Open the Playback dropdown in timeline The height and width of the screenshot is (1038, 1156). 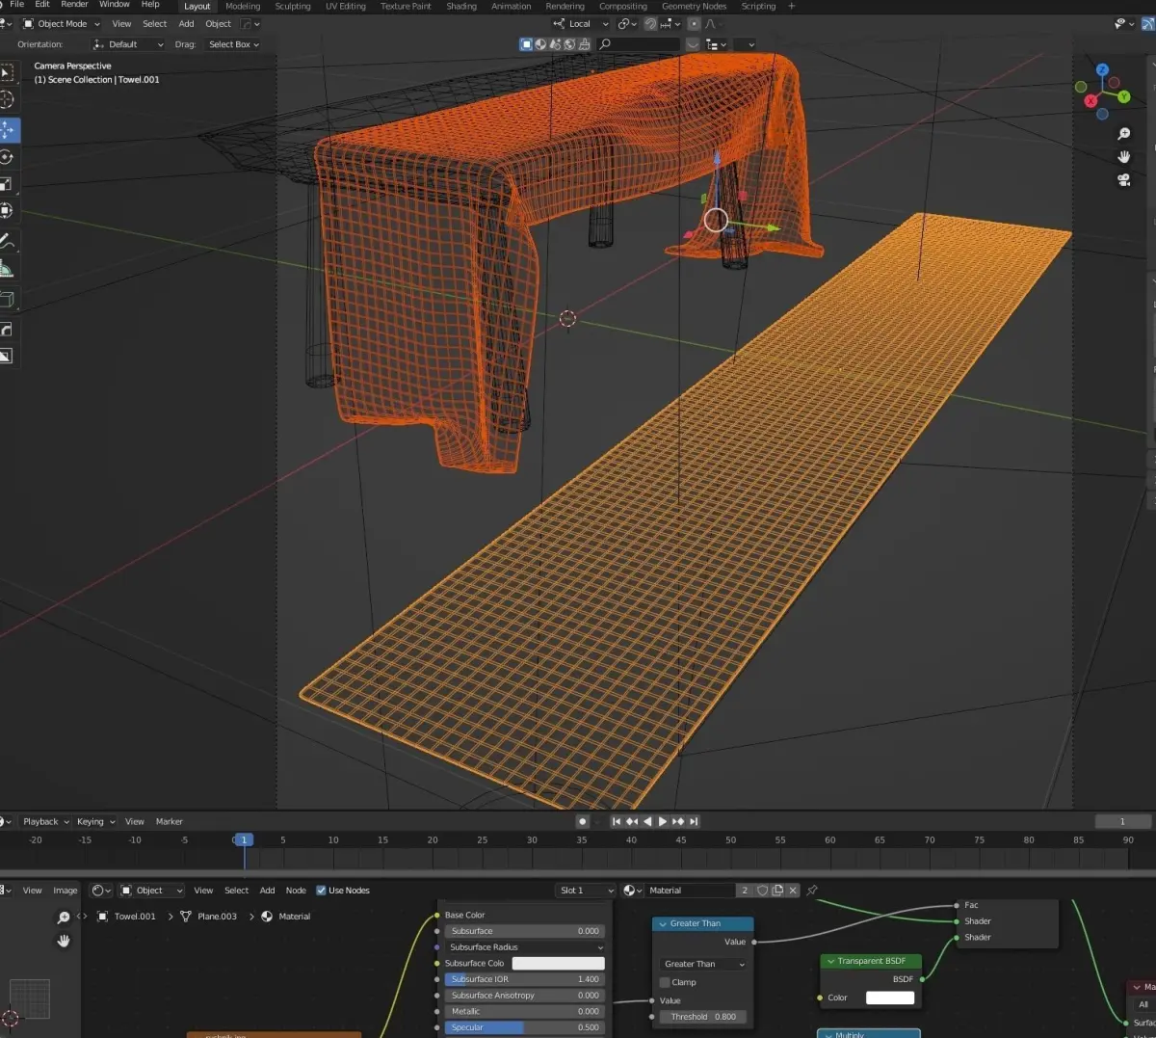coord(46,821)
